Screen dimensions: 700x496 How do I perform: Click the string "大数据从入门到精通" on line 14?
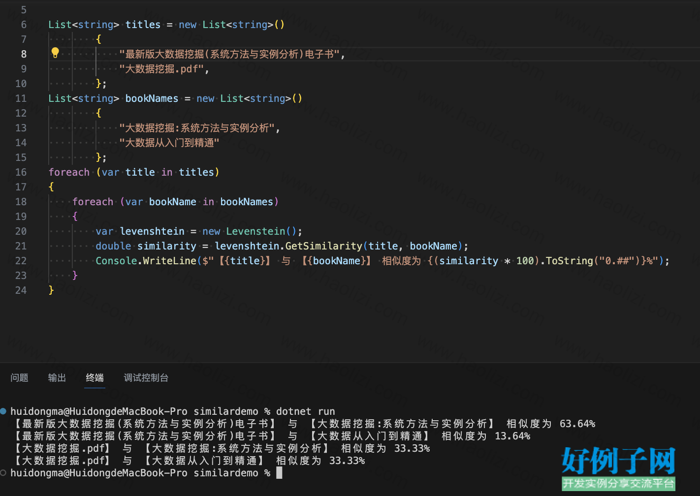[169, 143]
